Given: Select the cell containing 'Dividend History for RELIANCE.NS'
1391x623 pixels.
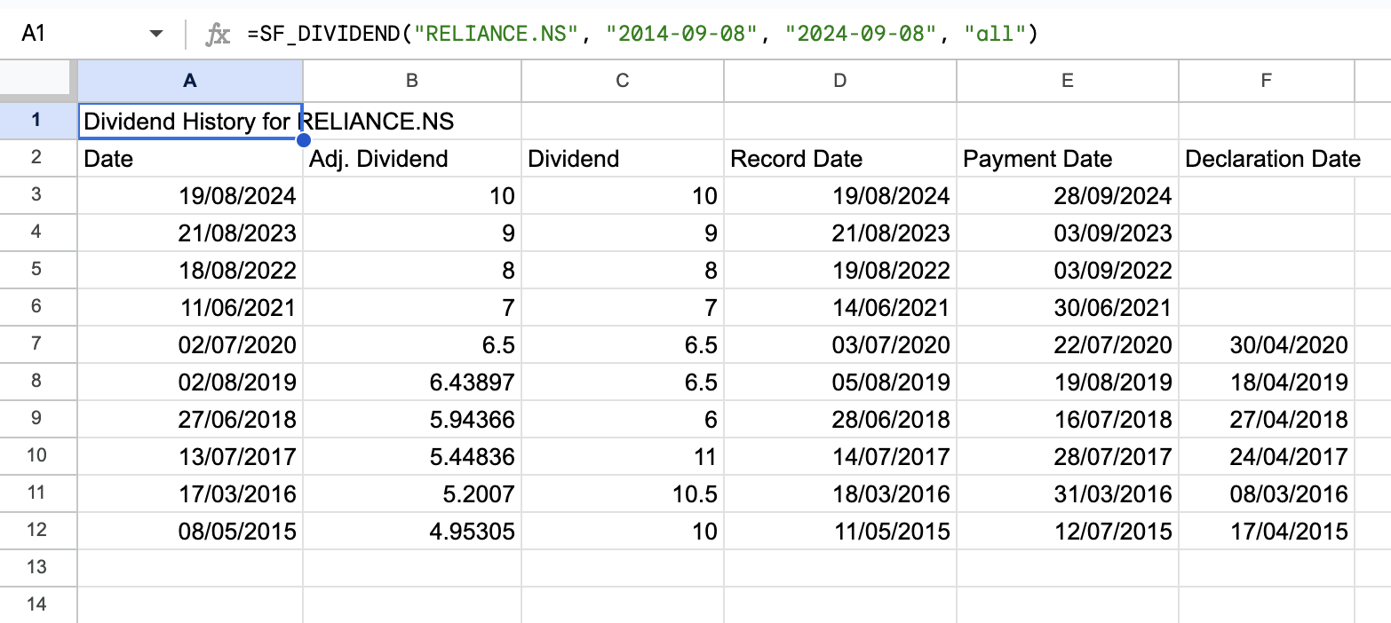Looking at the screenshot, I should tap(190, 121).
